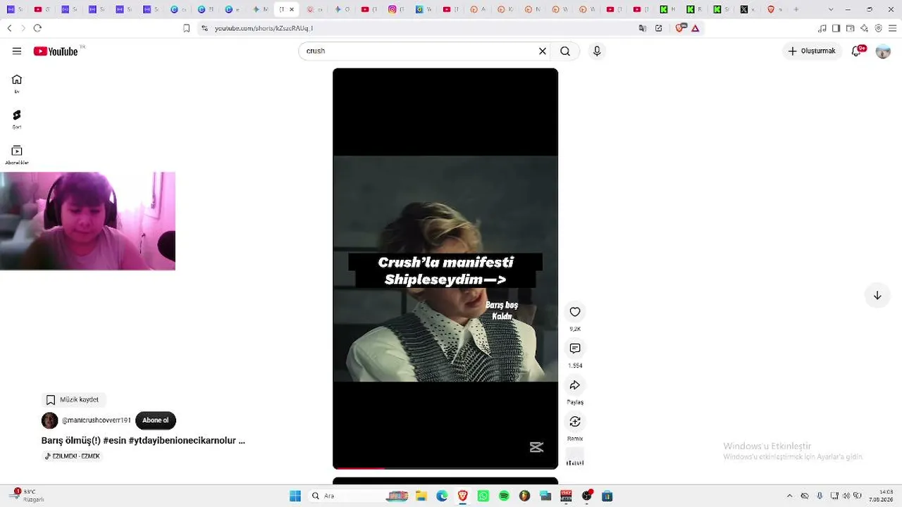Start voice search with the microphone

(597, 51)
